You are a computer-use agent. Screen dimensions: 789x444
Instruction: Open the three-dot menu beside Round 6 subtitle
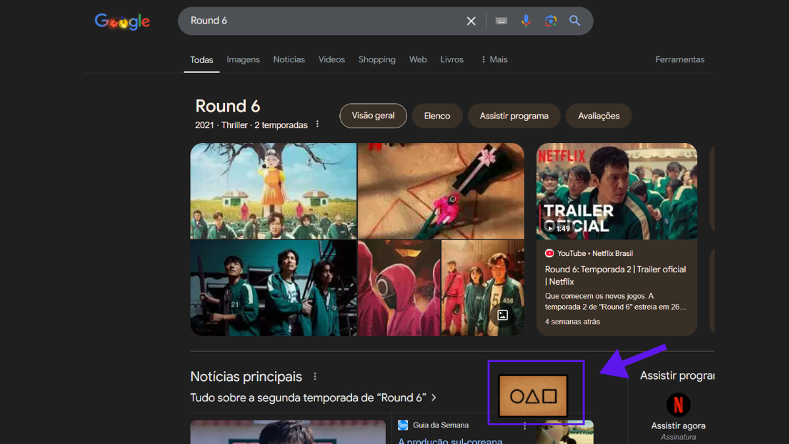pyautogui.click(x=318, y=124)
